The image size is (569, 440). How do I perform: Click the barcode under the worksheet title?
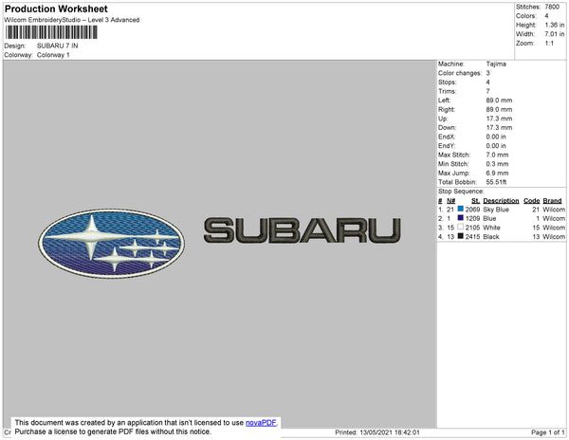click(51, 32)
